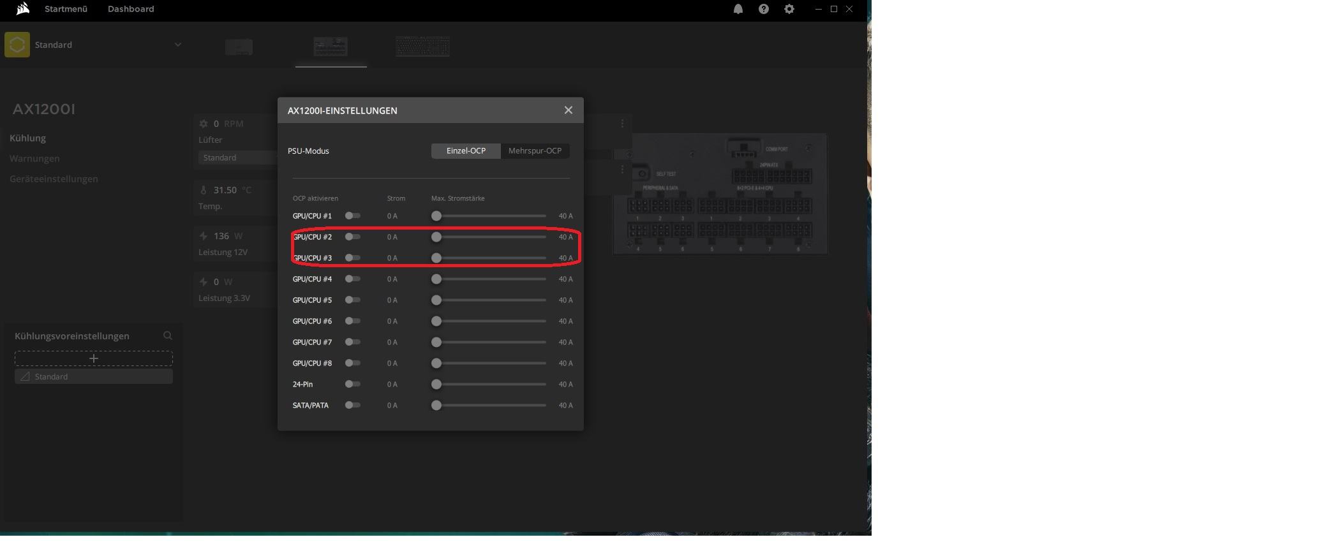
Task: Click the Corsair sail logo icon
Action: [23, 9]
